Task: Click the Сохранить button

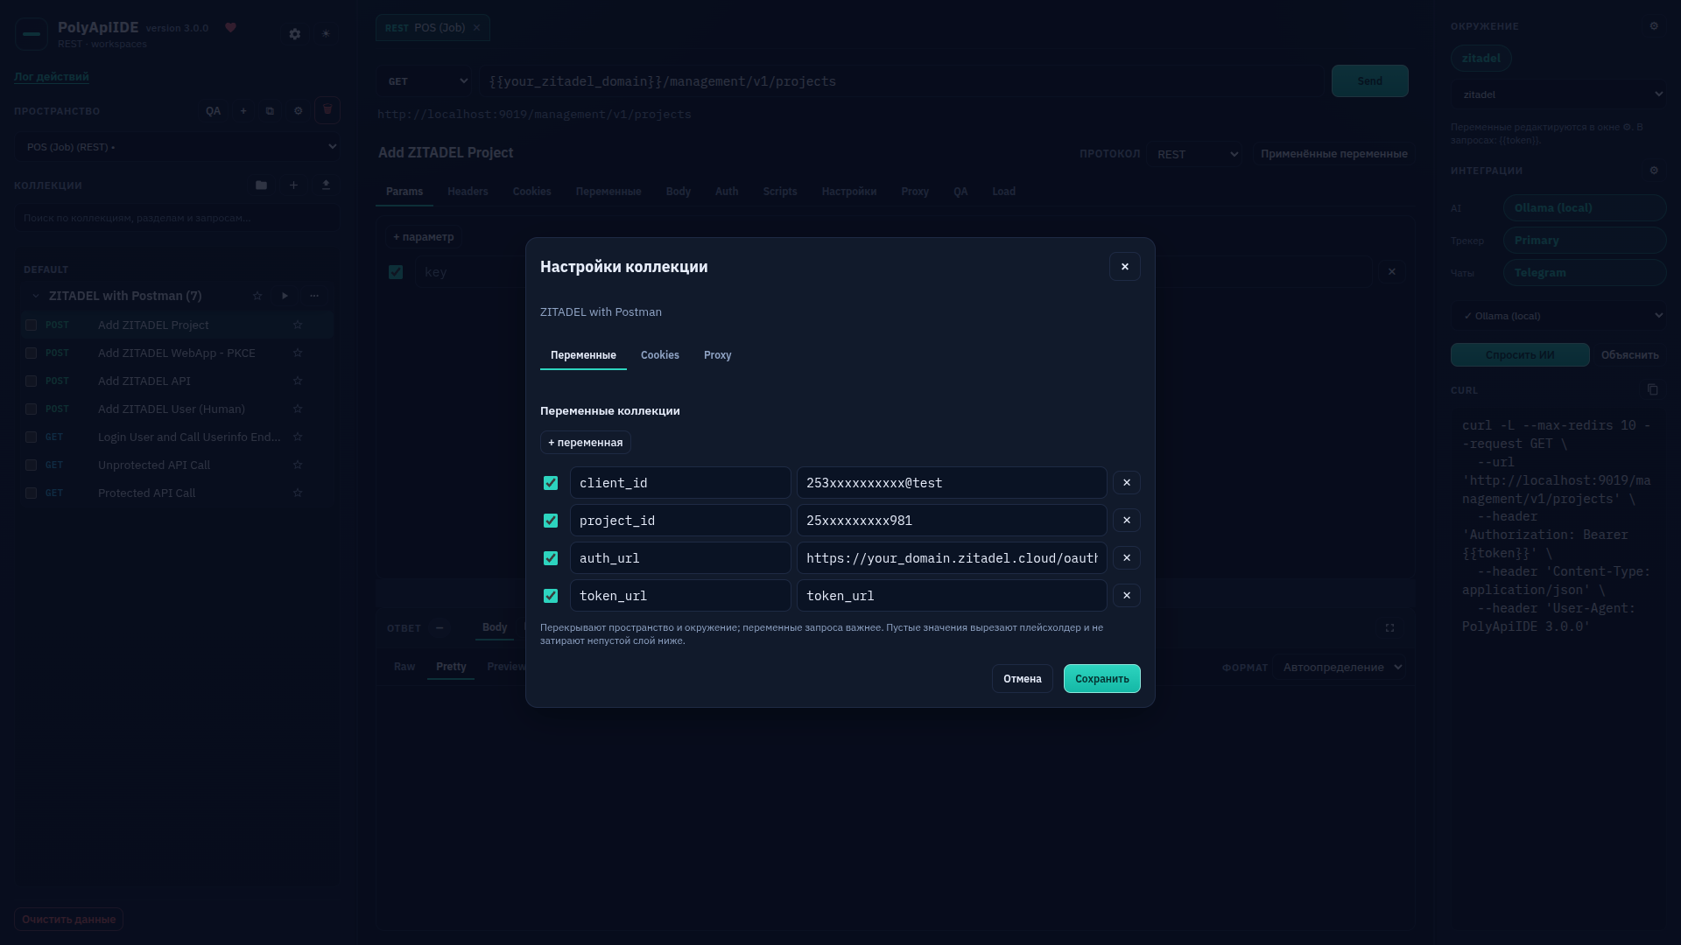Action: pyautogui.click(x=1102, y=679)
